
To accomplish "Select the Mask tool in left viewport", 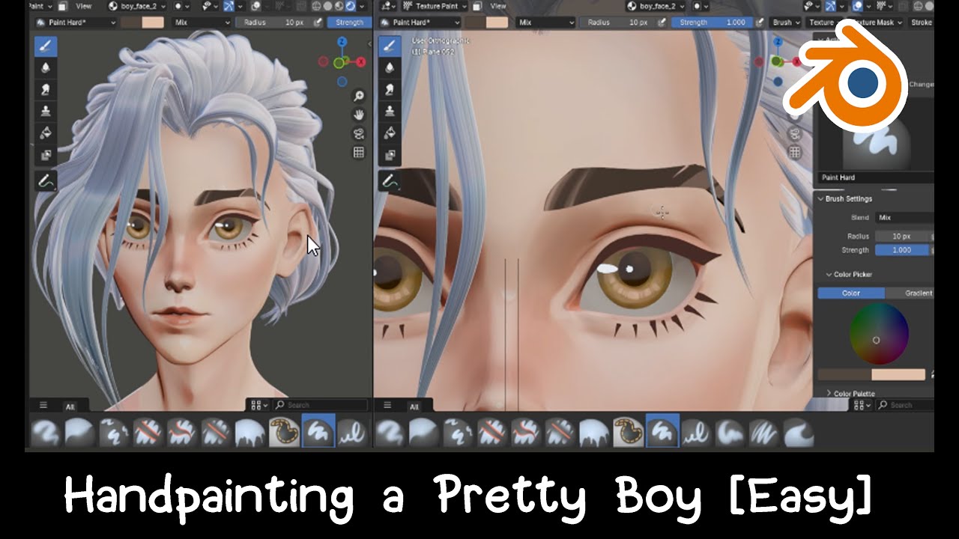I will tap(46, 156).
